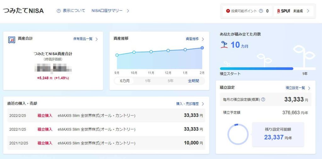322x159 pixels.
Task: Select the 1年 period tab
Action: pos(148,81)
